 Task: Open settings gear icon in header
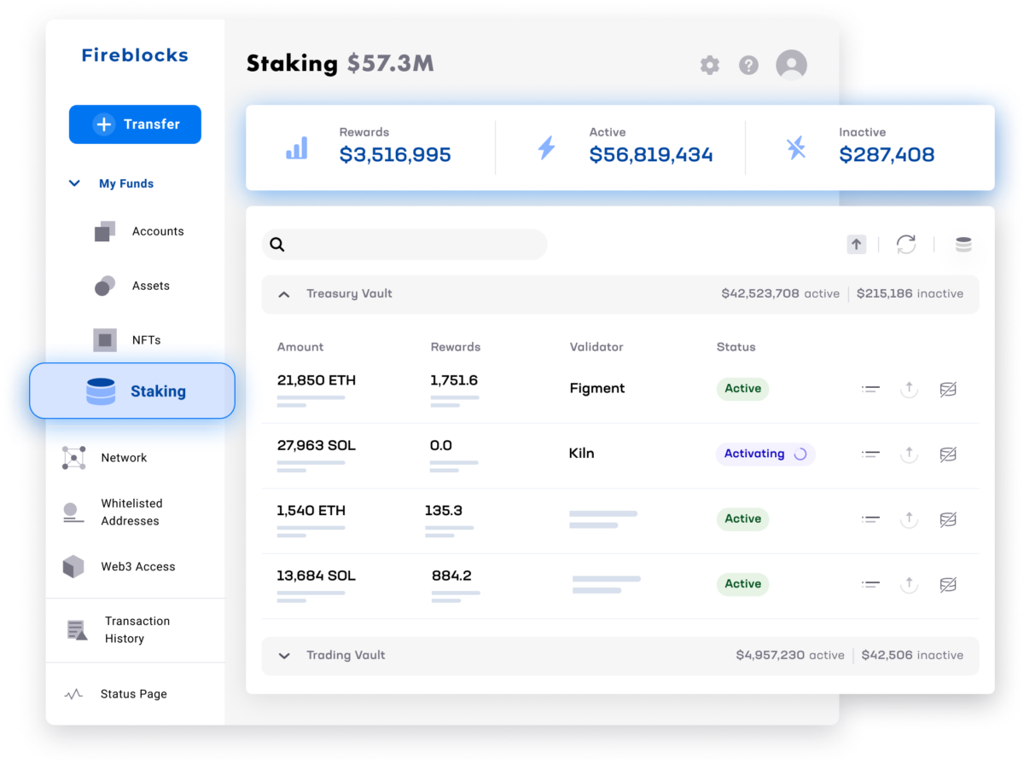coord(710,65)
